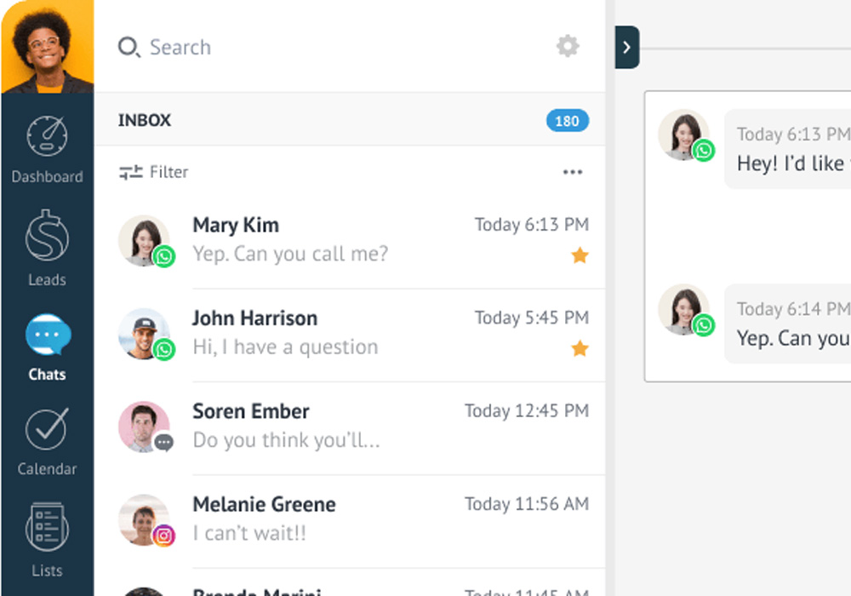Open the Filter options

[154, 172]
